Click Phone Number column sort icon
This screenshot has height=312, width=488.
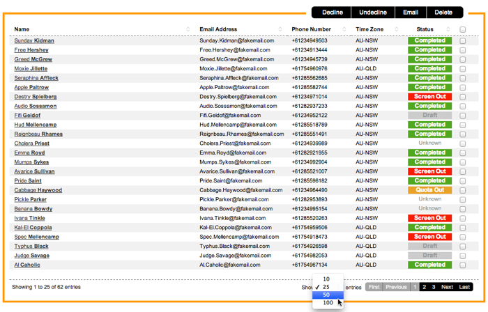pyautogui.click(x=344, y=29)
